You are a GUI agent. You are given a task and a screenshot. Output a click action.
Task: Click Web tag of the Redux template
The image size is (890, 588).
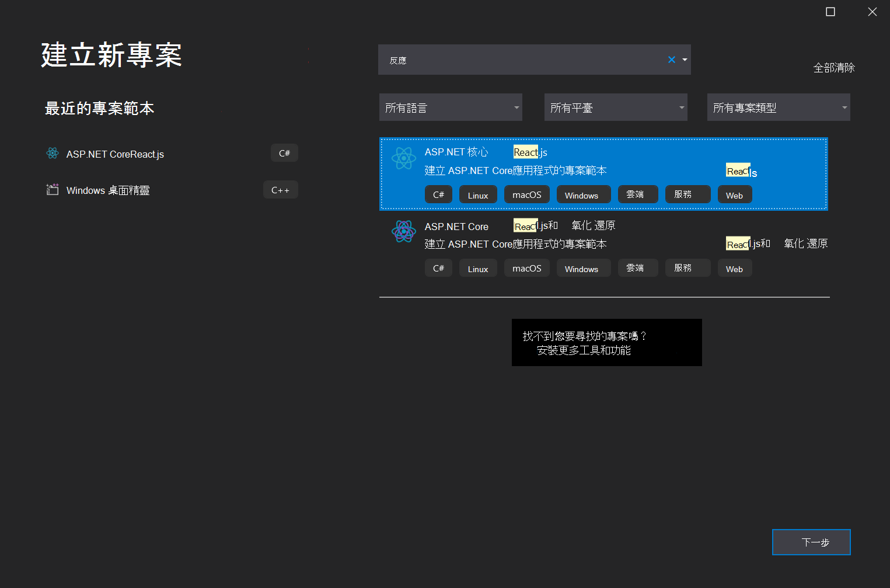coord(735,268)
